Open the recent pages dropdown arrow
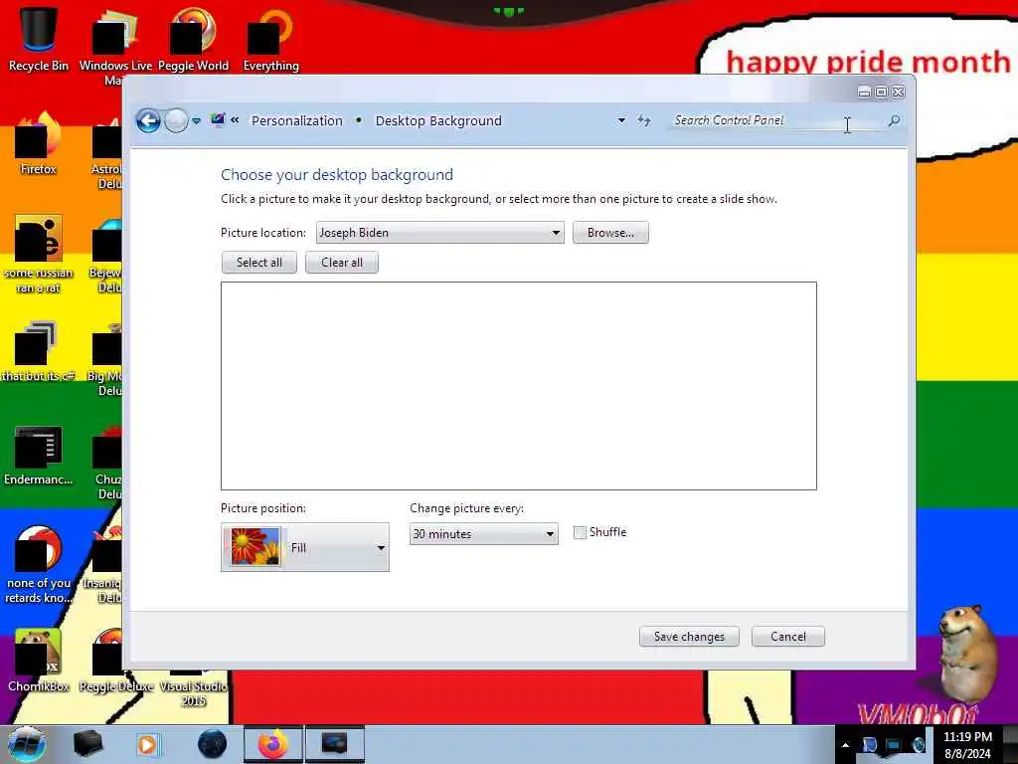Viewport: 1018px width, 764px height. click(196, 120)
